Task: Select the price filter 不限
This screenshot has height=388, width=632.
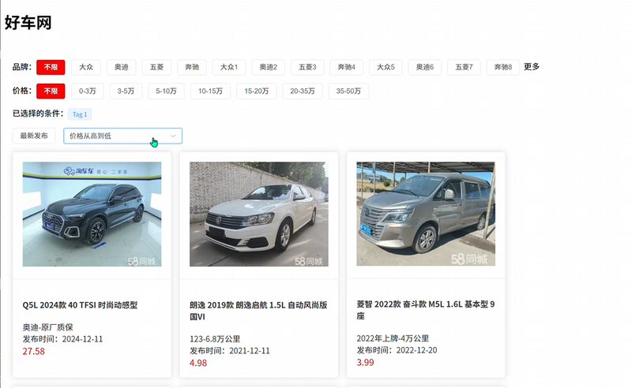Action: click(51, 91)
